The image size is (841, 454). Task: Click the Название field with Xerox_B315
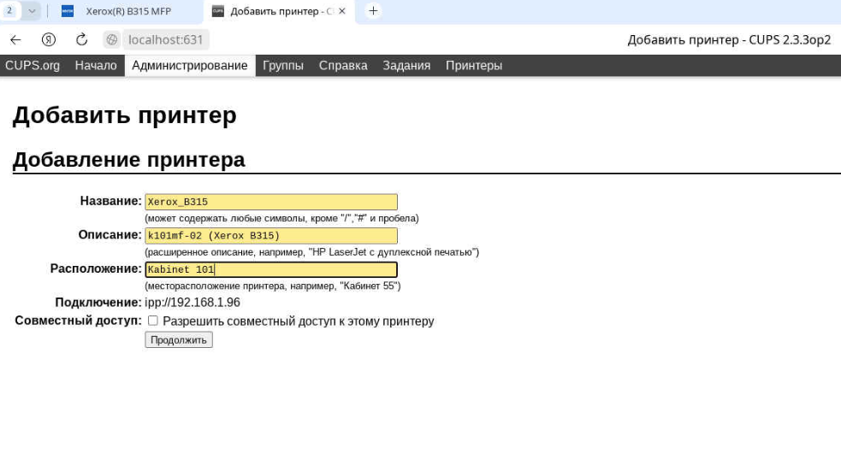(271, 202)
